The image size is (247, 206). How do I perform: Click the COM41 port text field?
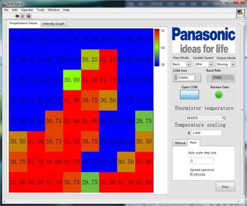[x=185, y=78]
